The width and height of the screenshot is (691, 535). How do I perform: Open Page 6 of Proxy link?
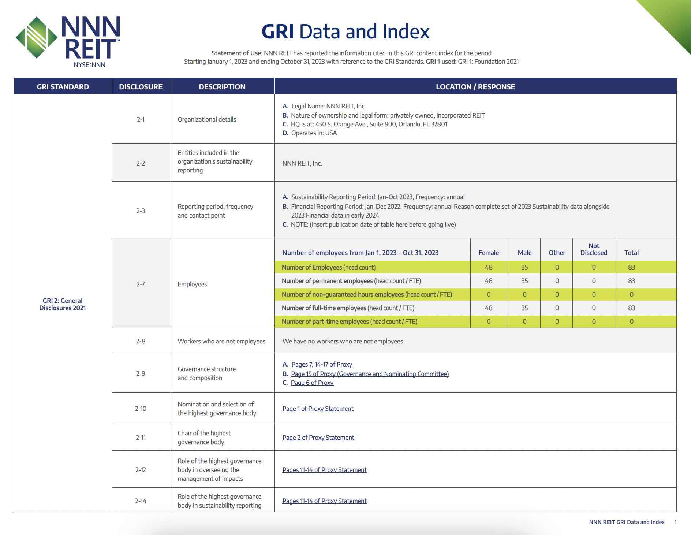point(311,383)
